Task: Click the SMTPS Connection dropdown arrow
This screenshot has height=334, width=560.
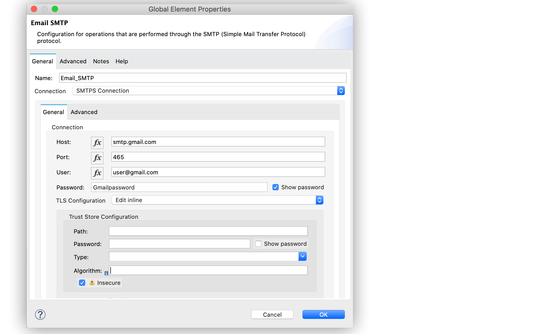Action: pyautogui.click(x=341, y=91)
